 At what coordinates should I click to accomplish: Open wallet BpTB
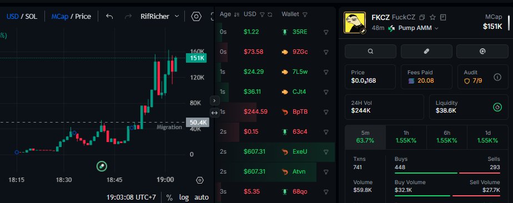tap(300, 112)
